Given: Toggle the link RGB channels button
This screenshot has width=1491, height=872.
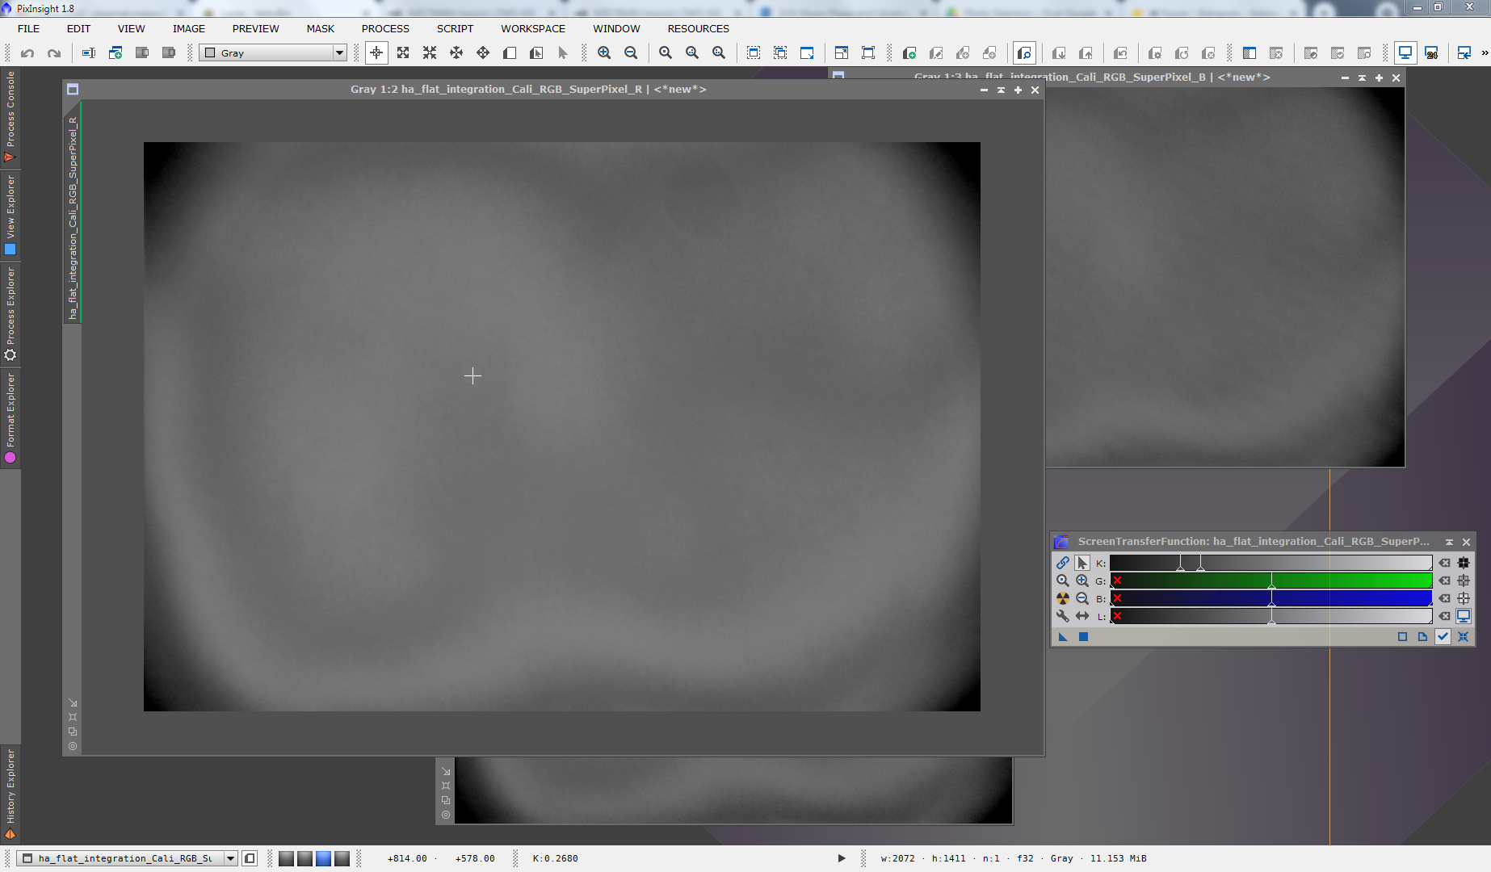Looking at the screenshot, I should tap(1062, 563).
